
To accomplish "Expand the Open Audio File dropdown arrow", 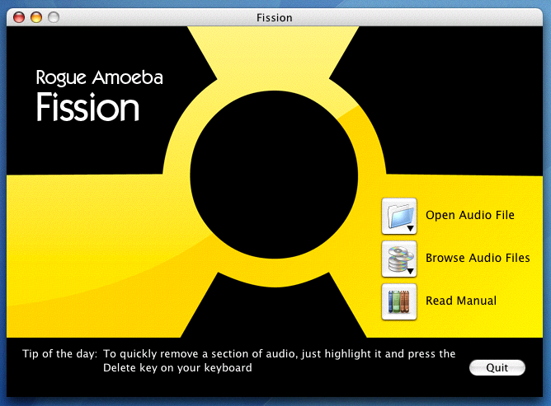I will tap(410, 229).
